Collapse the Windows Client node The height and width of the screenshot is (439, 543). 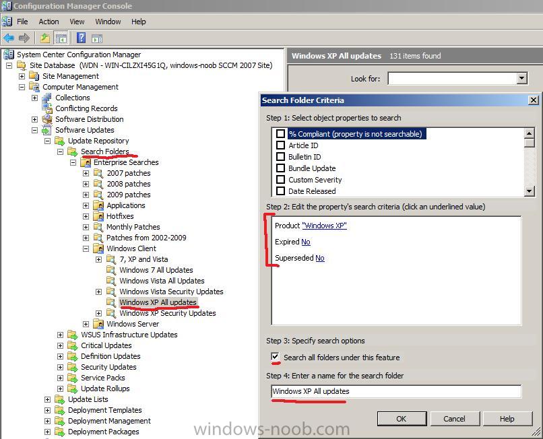click(86, 248)
